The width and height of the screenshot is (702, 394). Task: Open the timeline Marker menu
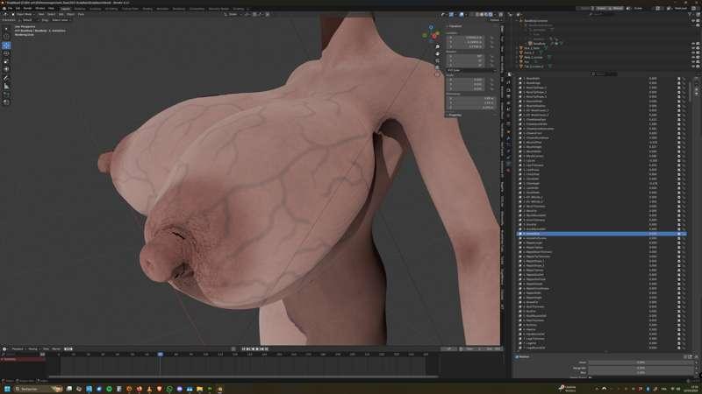[x=56, y=348]
